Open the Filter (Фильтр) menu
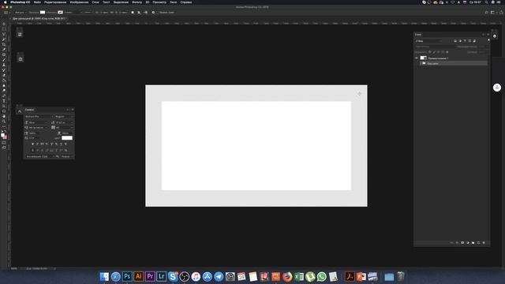Viewport: 505px width, 284px height. pyautogui.click(x=137, y=2)
